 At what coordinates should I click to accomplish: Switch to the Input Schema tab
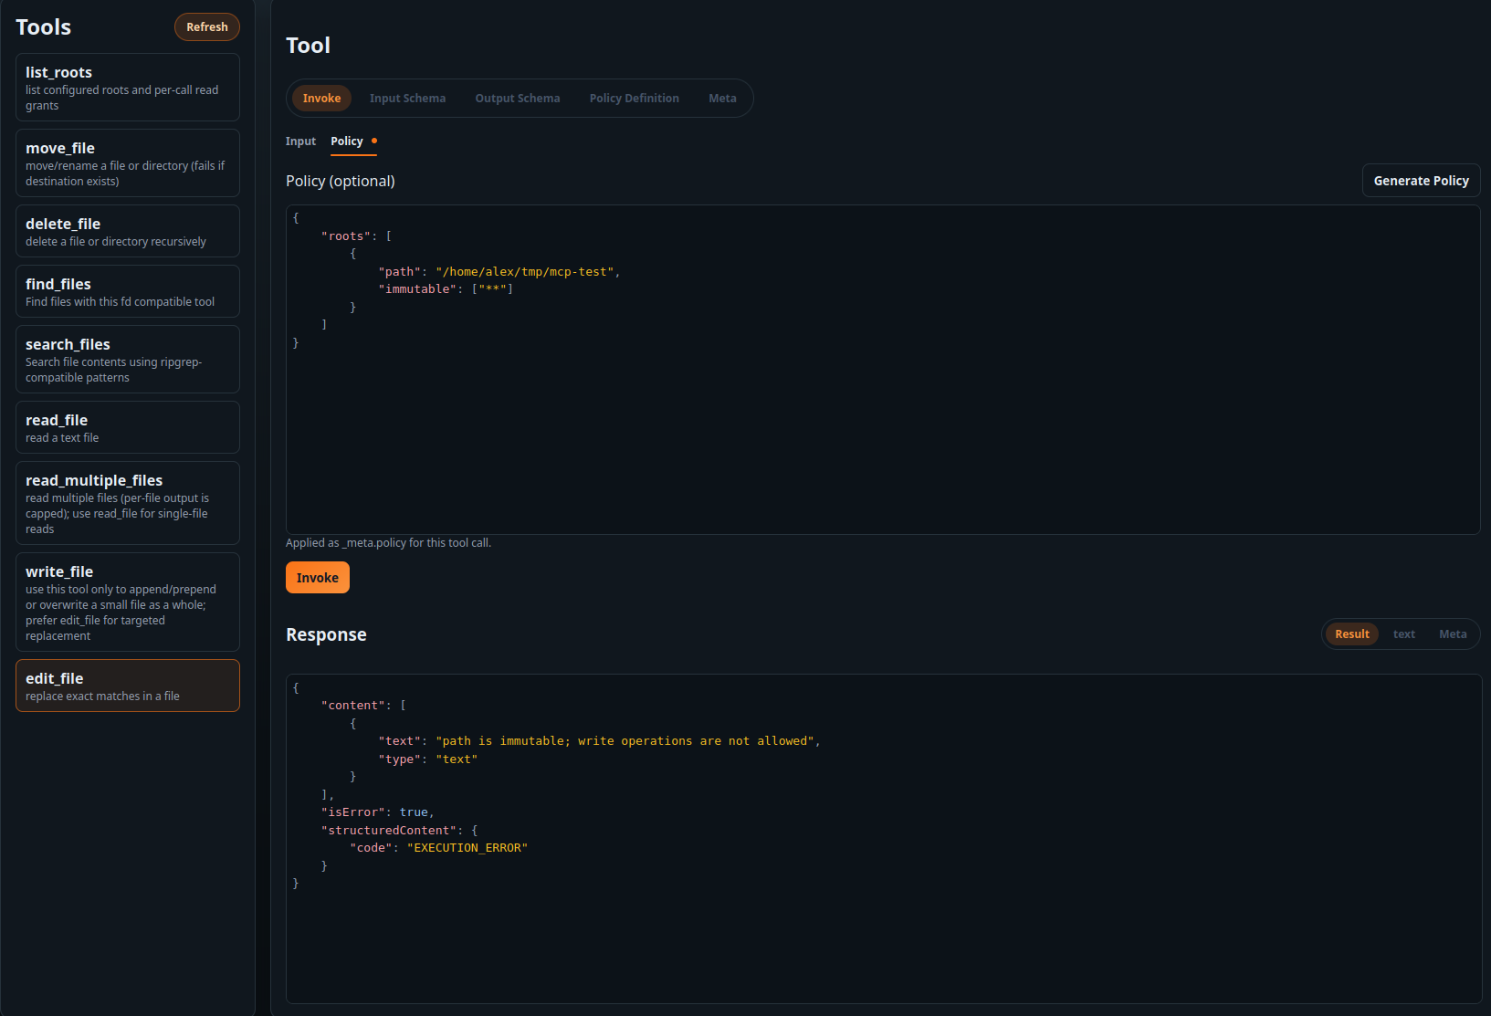pos(407,98)
